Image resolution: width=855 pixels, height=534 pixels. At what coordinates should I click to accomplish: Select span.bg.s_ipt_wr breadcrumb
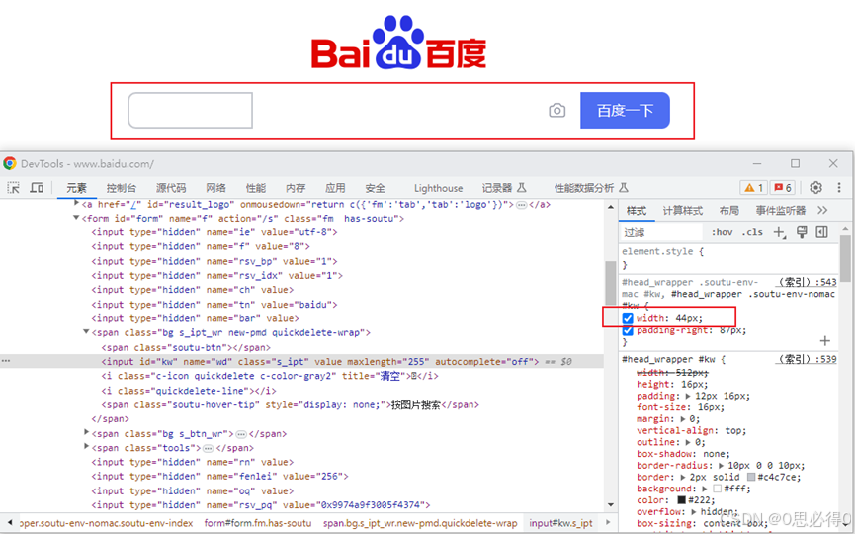point(420,523)
